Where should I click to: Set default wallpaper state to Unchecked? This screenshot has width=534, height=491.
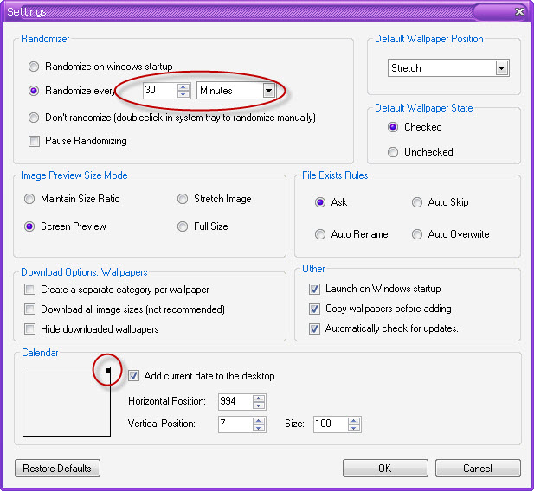393,152
